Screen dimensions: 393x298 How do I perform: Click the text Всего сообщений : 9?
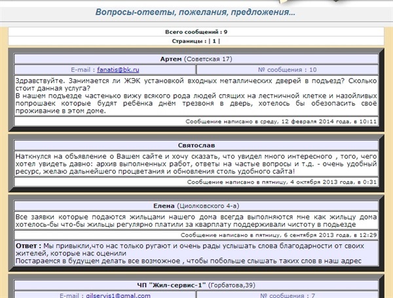point(196,32)
